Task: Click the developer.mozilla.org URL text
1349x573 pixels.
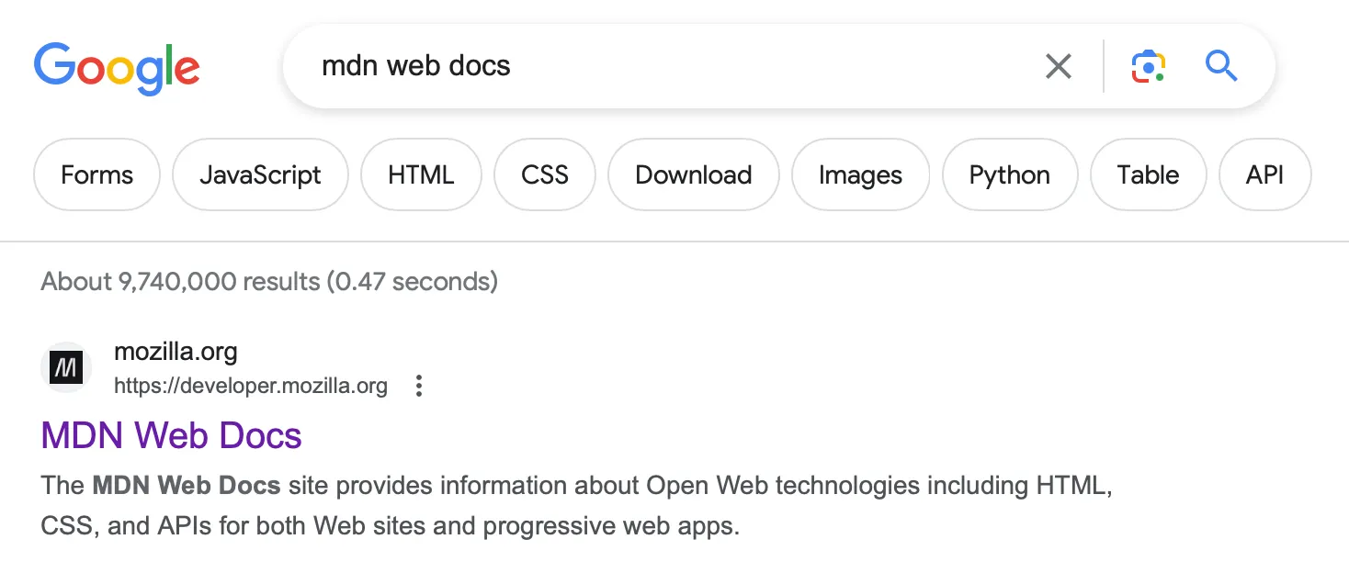Action: click(251, 386)
